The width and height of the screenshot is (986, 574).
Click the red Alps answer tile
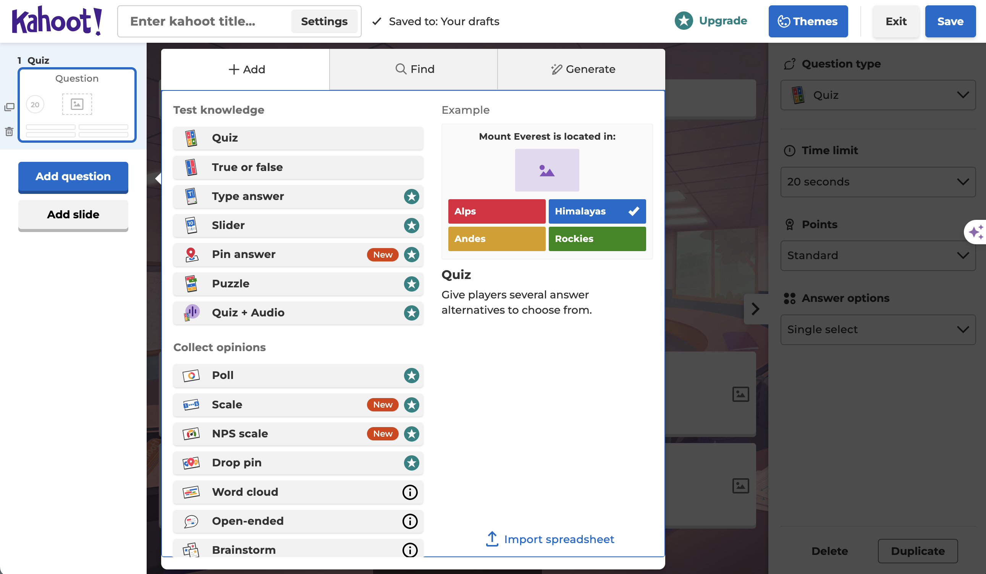coord(496,211)
